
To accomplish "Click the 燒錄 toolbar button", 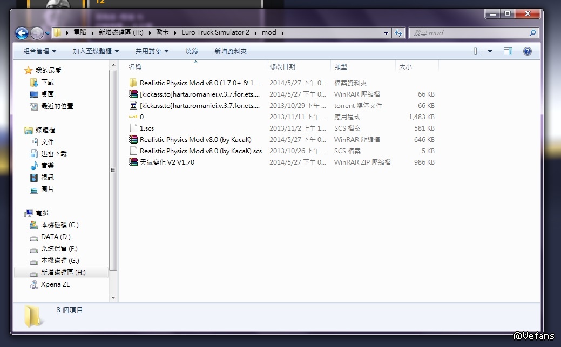I will click(192, 51).
